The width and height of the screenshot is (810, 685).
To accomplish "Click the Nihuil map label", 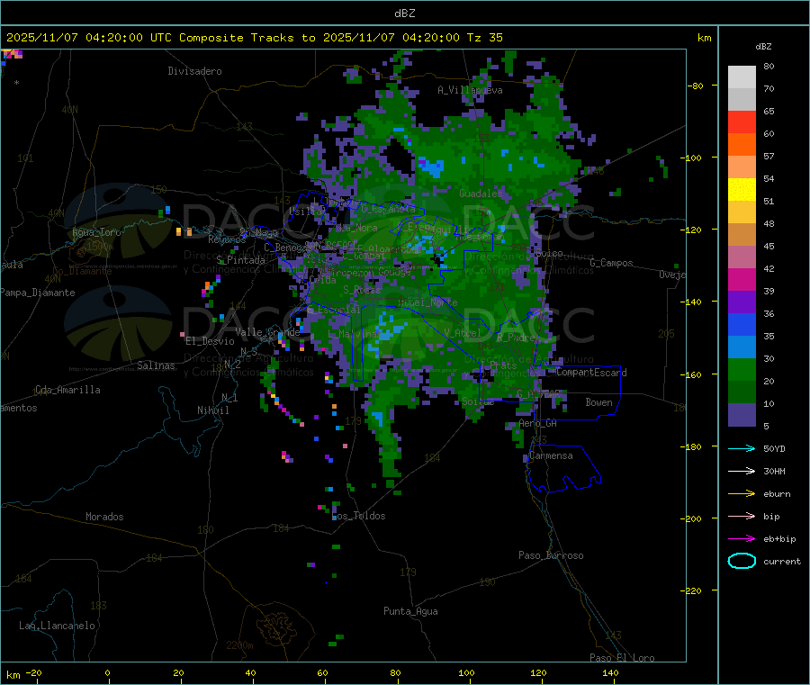I will coord(213,410).
